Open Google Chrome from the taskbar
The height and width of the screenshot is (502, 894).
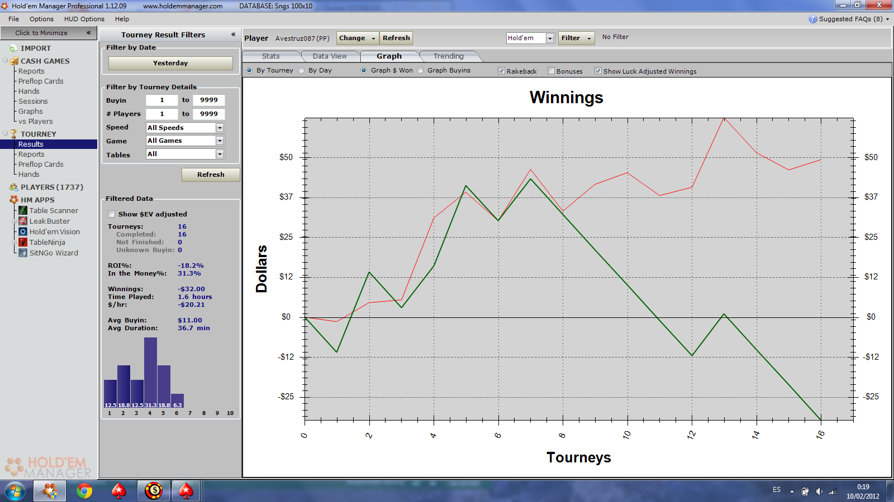click(84, 491)
